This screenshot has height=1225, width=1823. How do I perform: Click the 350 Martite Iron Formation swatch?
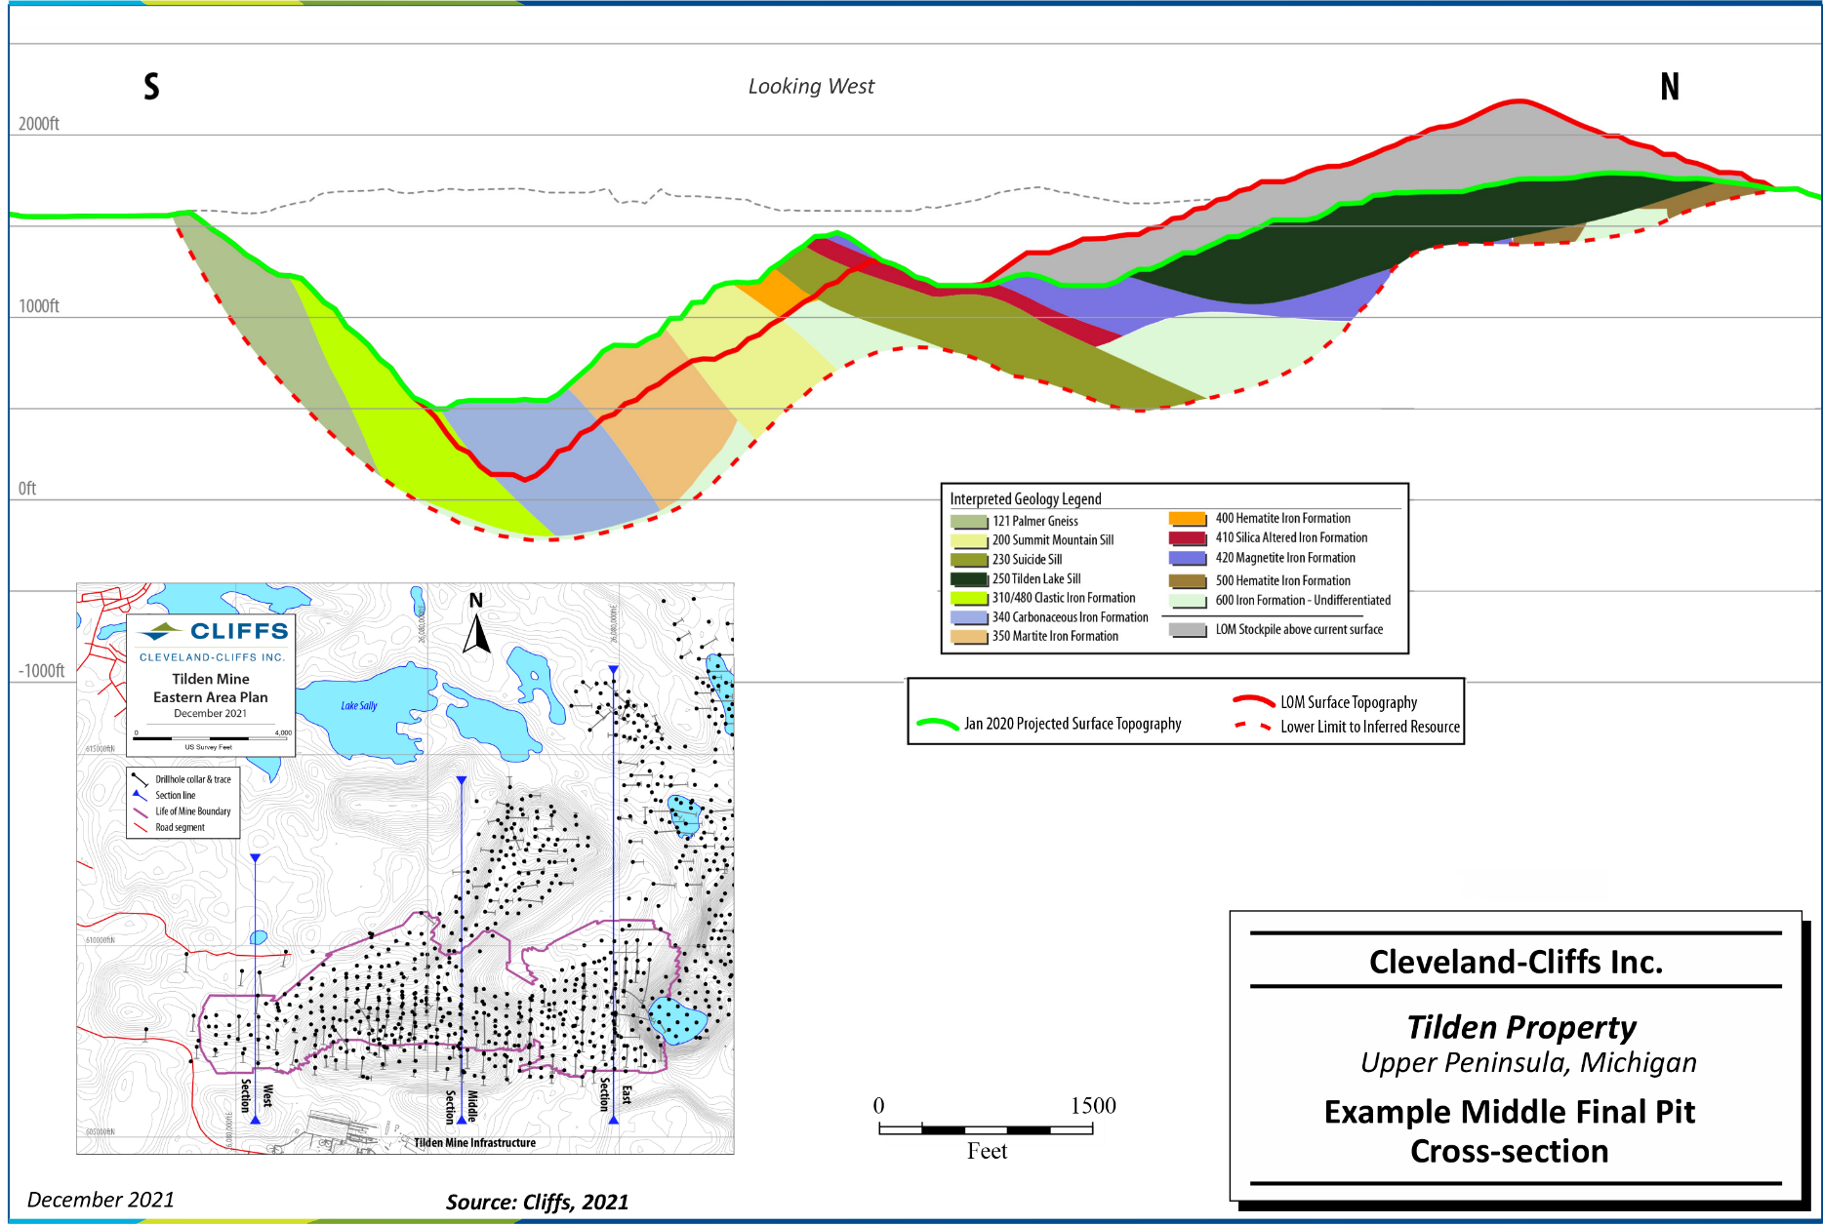968,637
